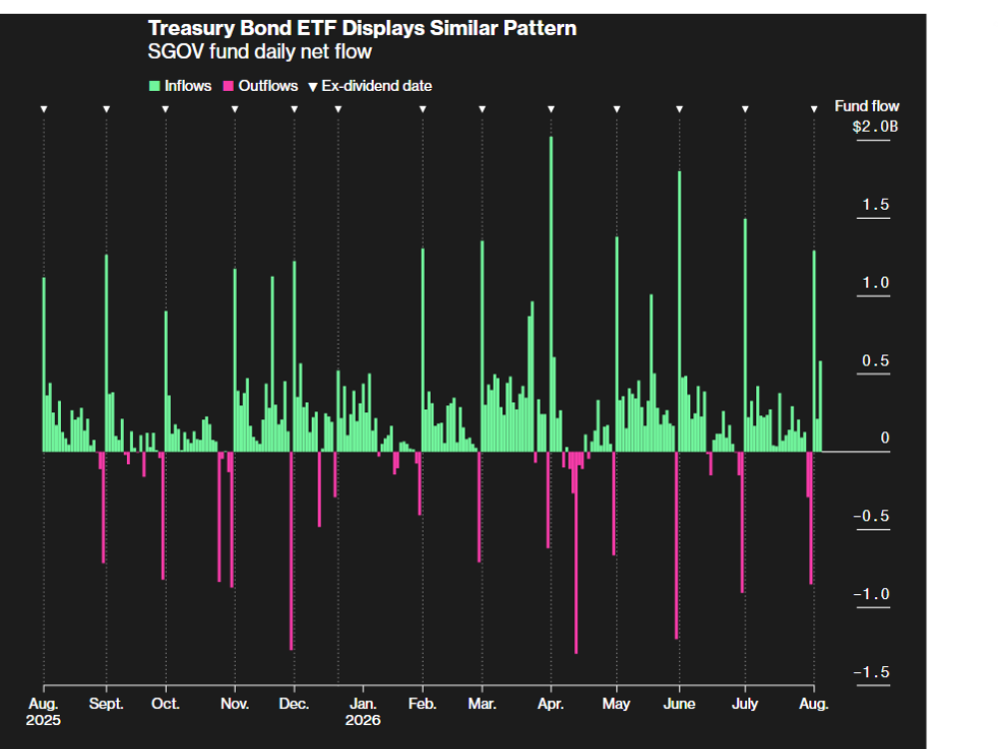Click the large pink outflow bar near Dec.
This screenshot has width=999, height=749.
pos(291,551)
